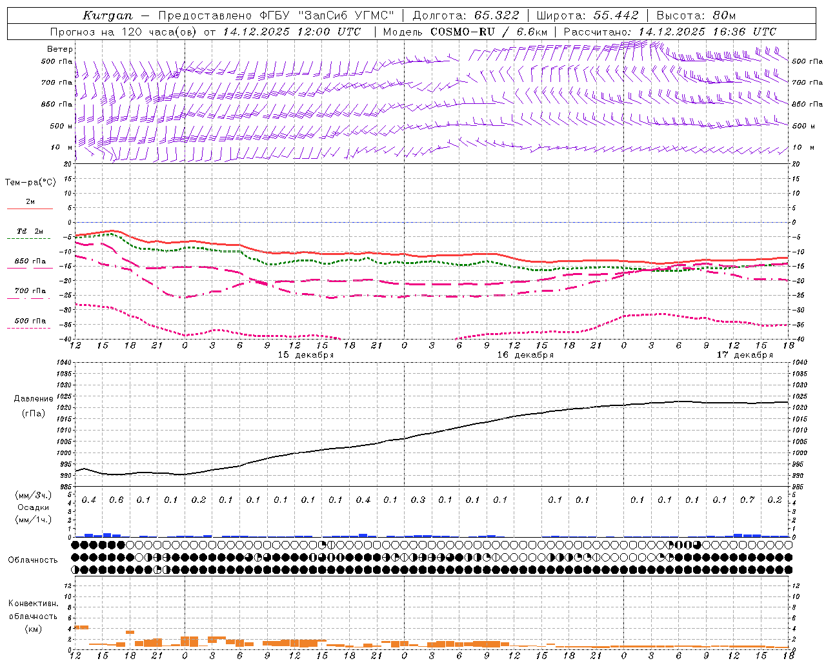826x661 pixels.
Task: Click the "Давление" pressure panel label
Action: pyautogui.click(x=34, y=399)
